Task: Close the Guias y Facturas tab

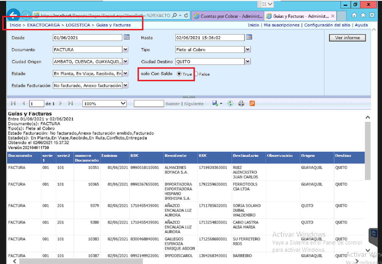Action: [x=333, y=16]
